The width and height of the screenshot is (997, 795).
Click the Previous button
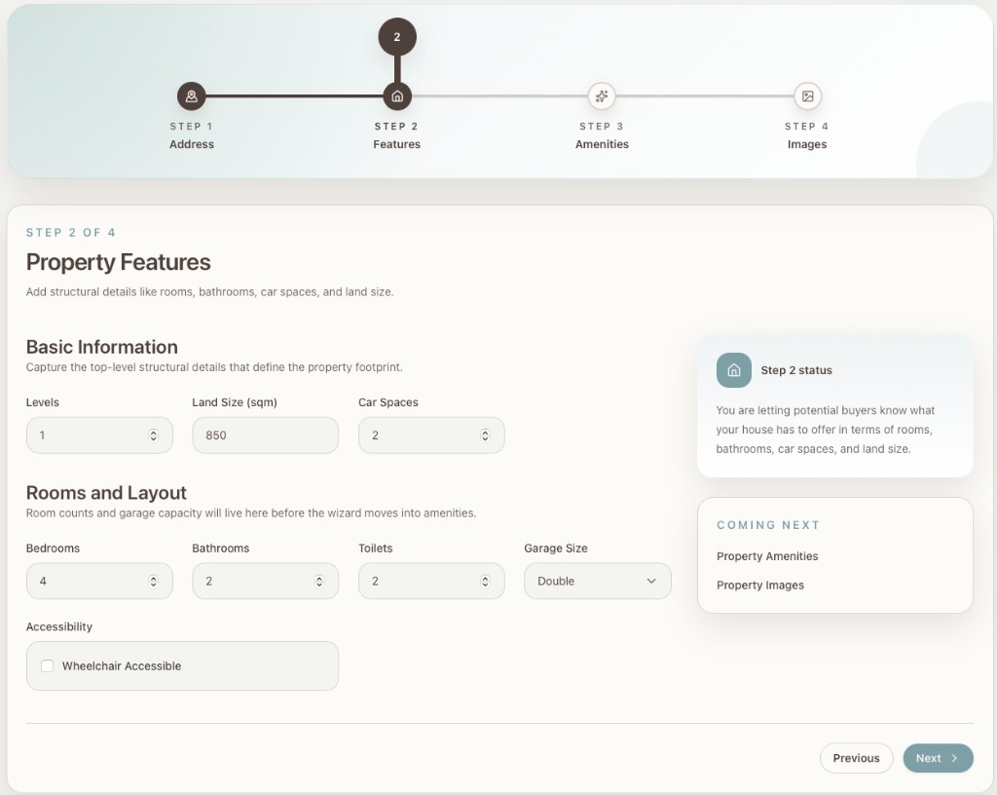[857, 758]
